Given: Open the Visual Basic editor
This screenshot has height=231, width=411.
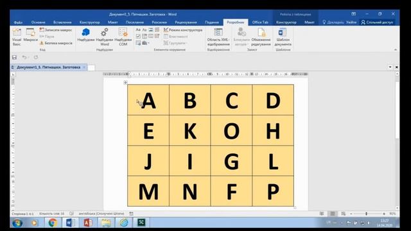Looking at the screenshot, I should click(17, 37).
